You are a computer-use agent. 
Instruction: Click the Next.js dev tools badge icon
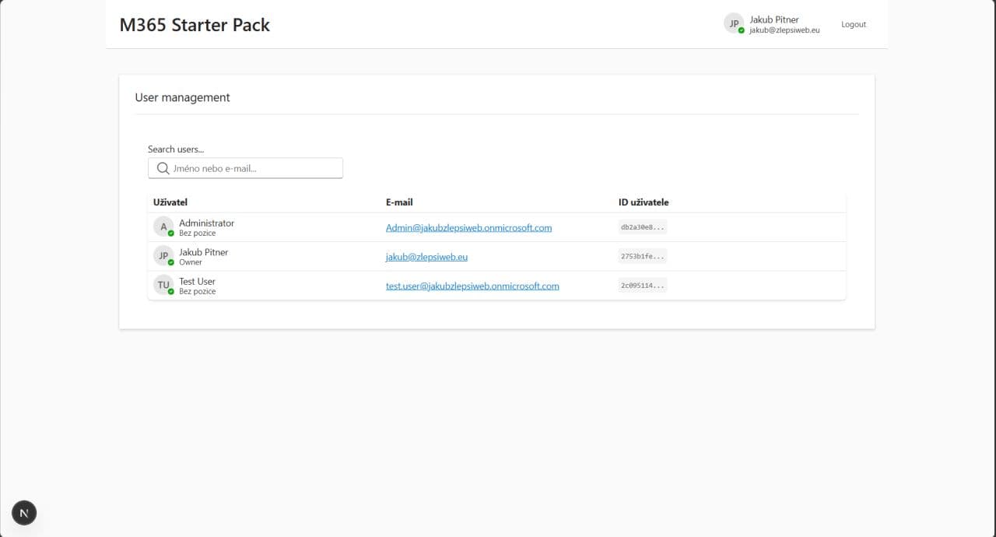(24, 513)
